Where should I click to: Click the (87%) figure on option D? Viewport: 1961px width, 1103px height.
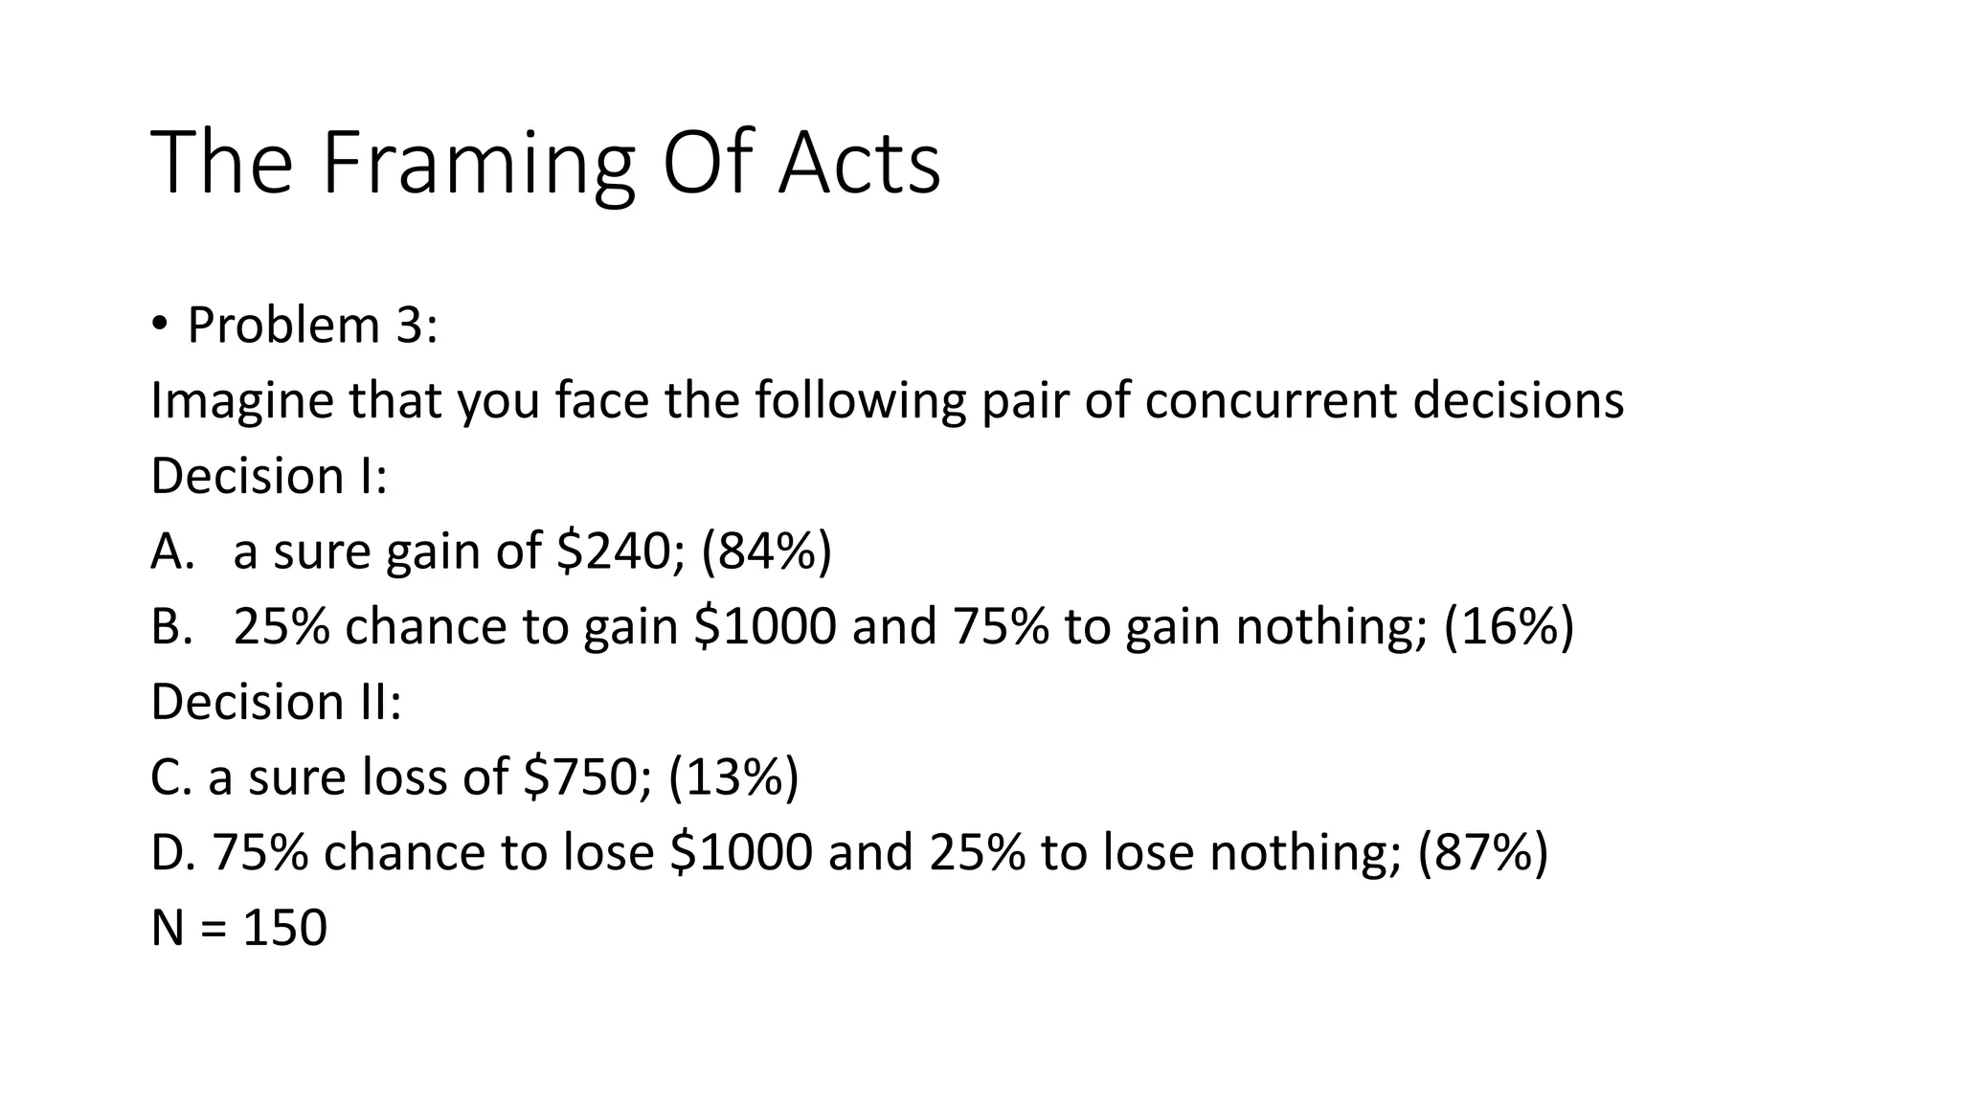1483,853
